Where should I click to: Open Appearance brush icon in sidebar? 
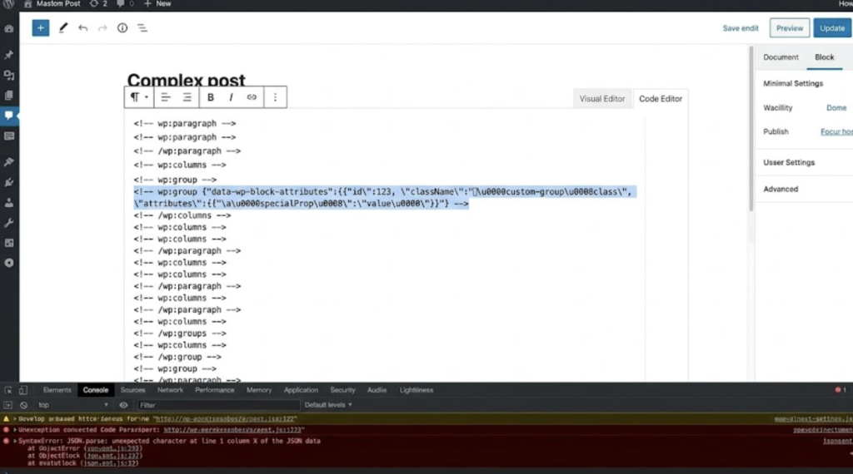[x=9, y=162]
